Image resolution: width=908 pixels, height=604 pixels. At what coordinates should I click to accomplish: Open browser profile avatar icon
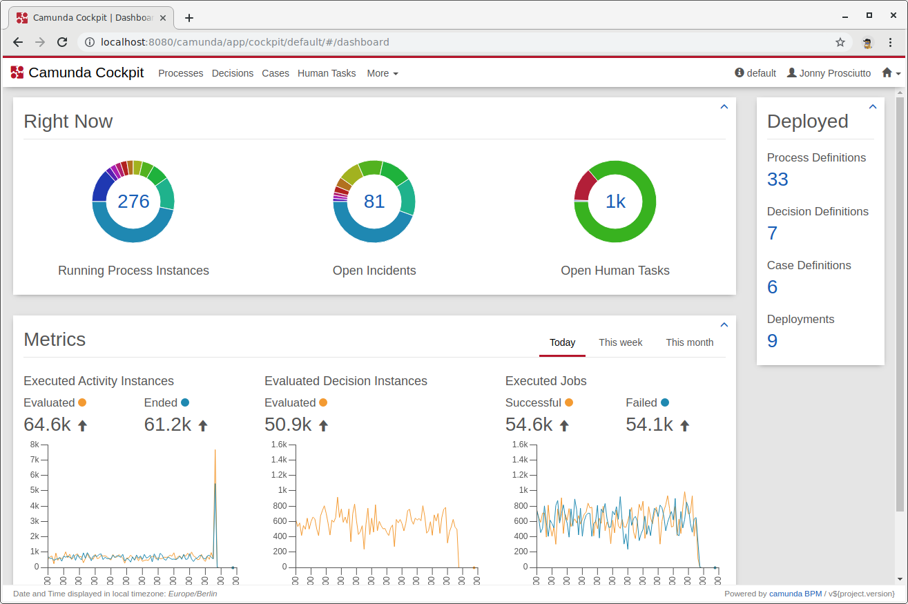[867, 42]
